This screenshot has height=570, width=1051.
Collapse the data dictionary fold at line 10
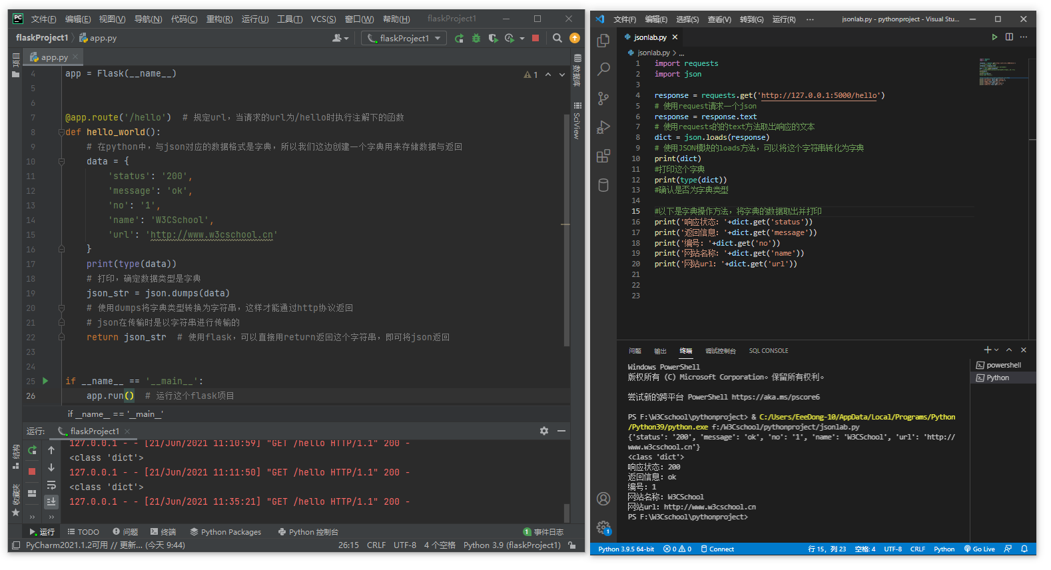pyautogui.click(x=61, y=161)
